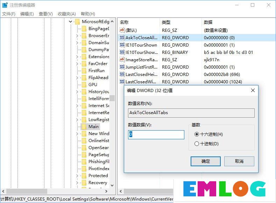
Task: Click the binary icon of IE10TourShow REG_BINARY value
Action: click(122, 52)
